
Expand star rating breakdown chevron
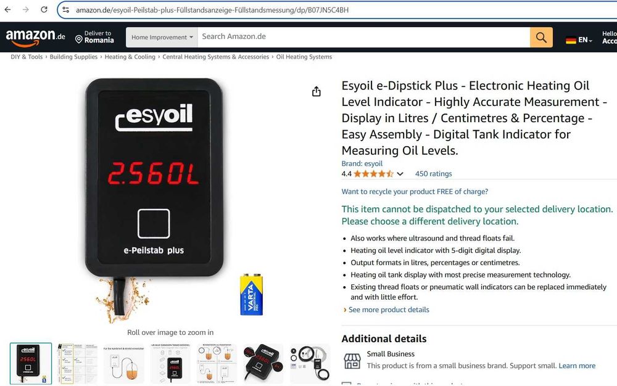(400, 174)
